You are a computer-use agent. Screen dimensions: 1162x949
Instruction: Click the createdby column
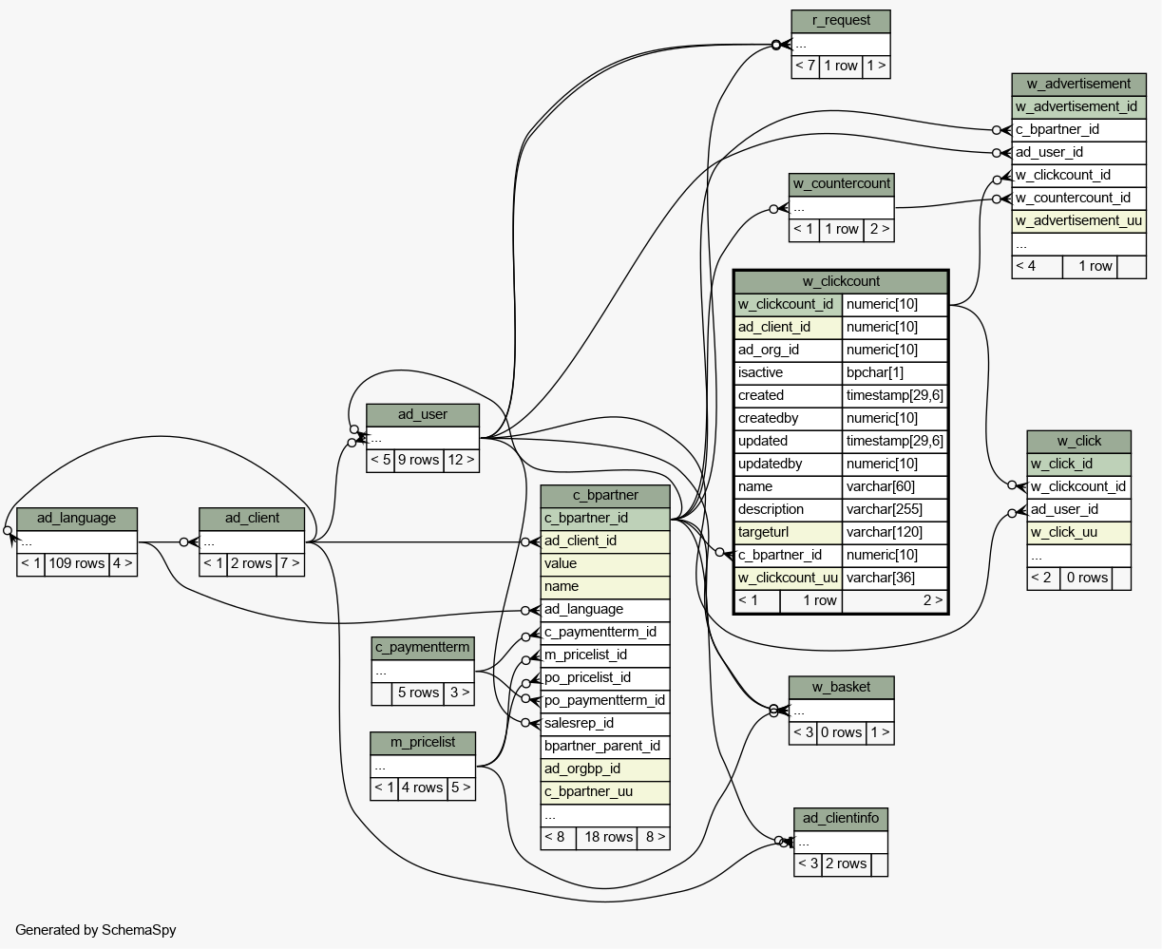(x=788, y=418)
